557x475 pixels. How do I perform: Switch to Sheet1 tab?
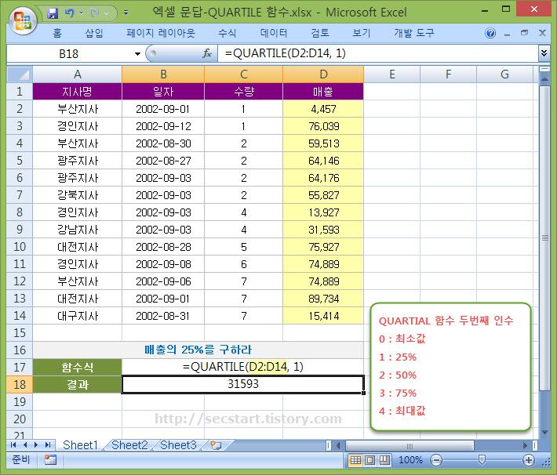[x=80, y=445]
